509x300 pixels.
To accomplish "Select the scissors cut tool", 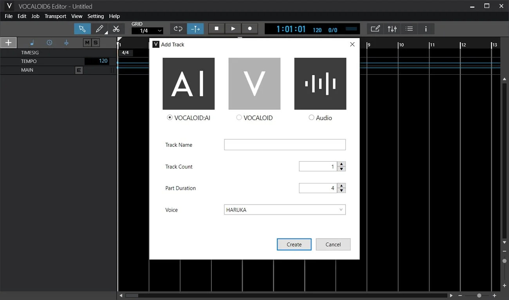I will pyautogui.click(x=116, y=29).
